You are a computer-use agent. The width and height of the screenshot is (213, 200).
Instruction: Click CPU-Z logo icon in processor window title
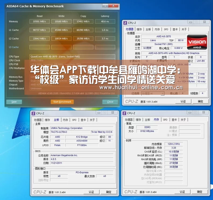(x=125, y=23)
